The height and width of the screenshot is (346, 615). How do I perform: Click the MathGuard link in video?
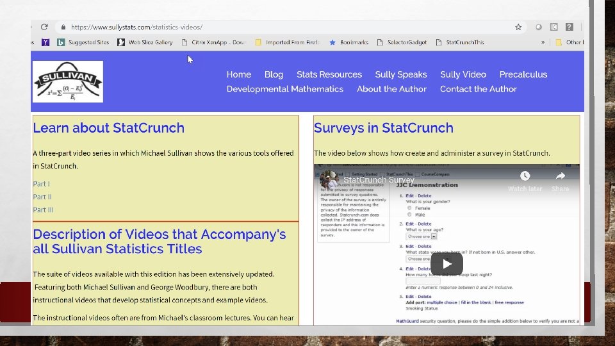coord(407,321)
